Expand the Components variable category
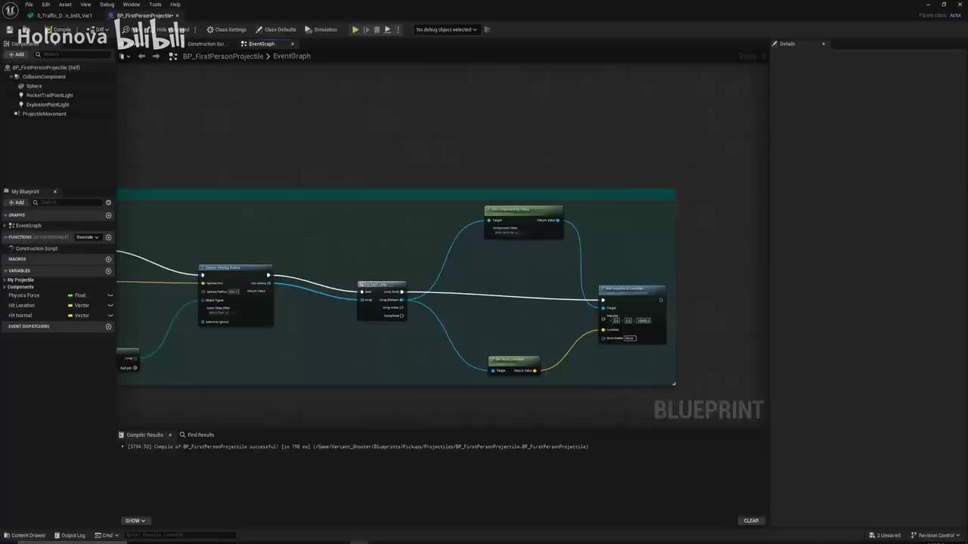Image resolution: width=968 pixels, height=544 pixels. point(5,286)
